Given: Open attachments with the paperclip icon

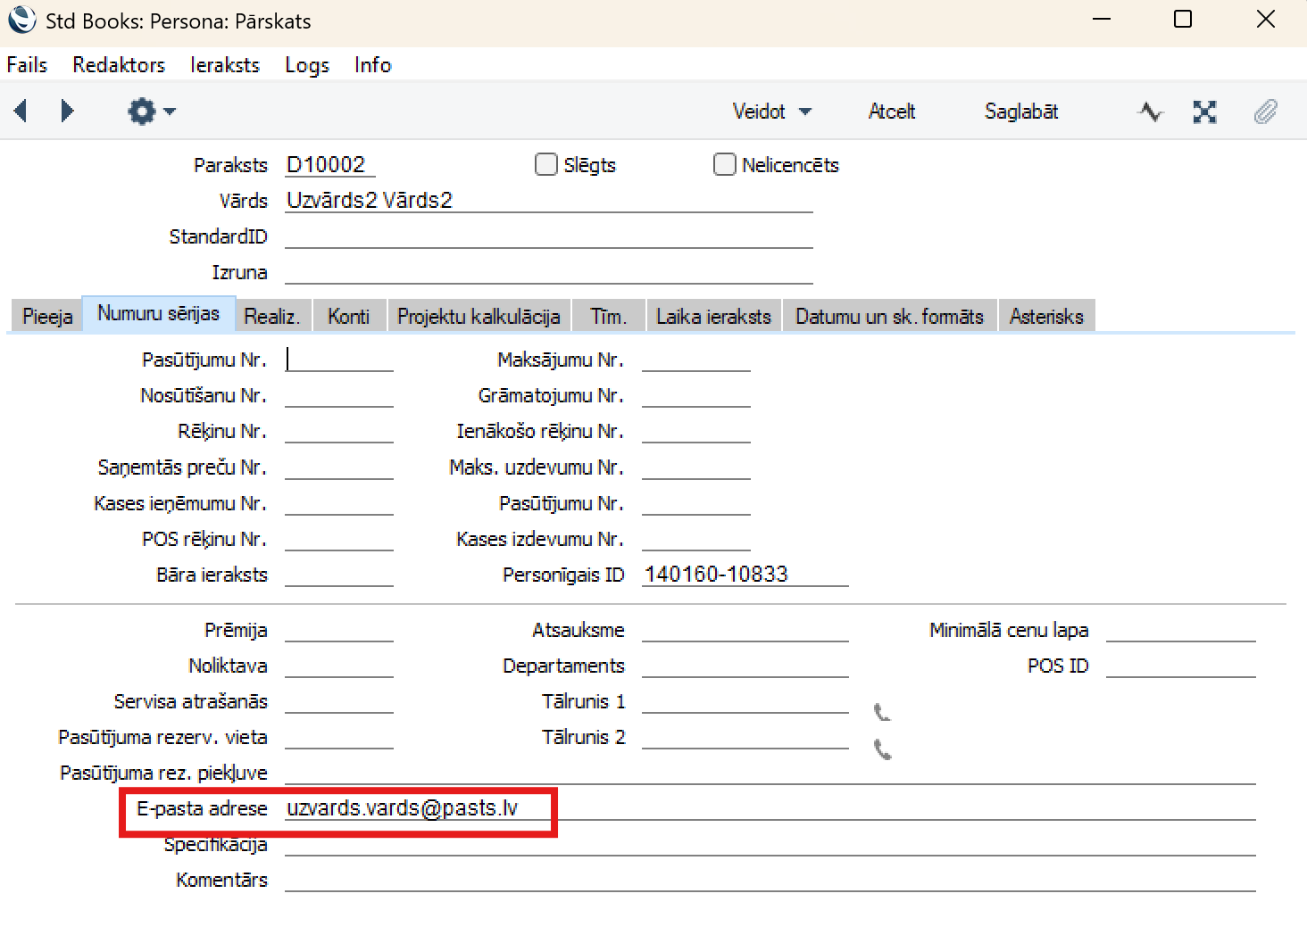Looking at the screenshot, I should [1265, 112].
